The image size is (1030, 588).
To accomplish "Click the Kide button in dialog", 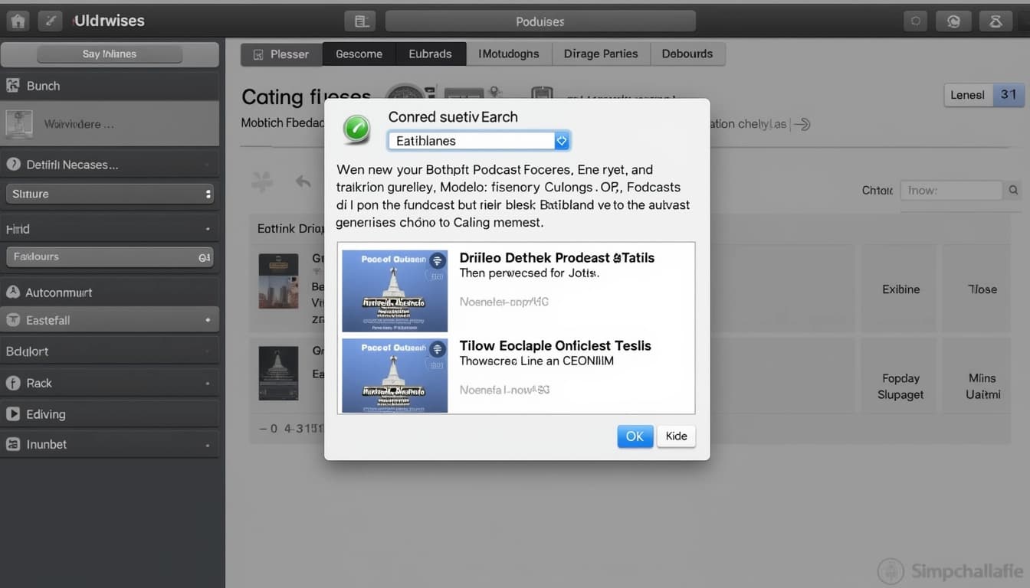I will coord(676,436).
